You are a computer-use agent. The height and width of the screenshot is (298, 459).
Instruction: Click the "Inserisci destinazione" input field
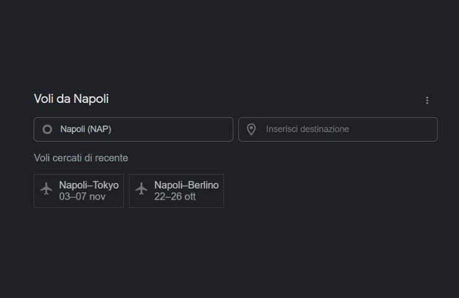[338, 129]
